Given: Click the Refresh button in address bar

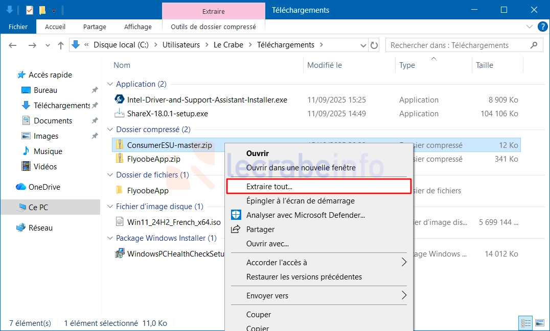Looking at the screenshot, I should click(374, 45).
